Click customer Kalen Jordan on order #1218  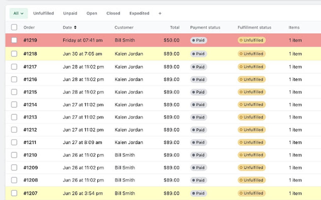129,54
